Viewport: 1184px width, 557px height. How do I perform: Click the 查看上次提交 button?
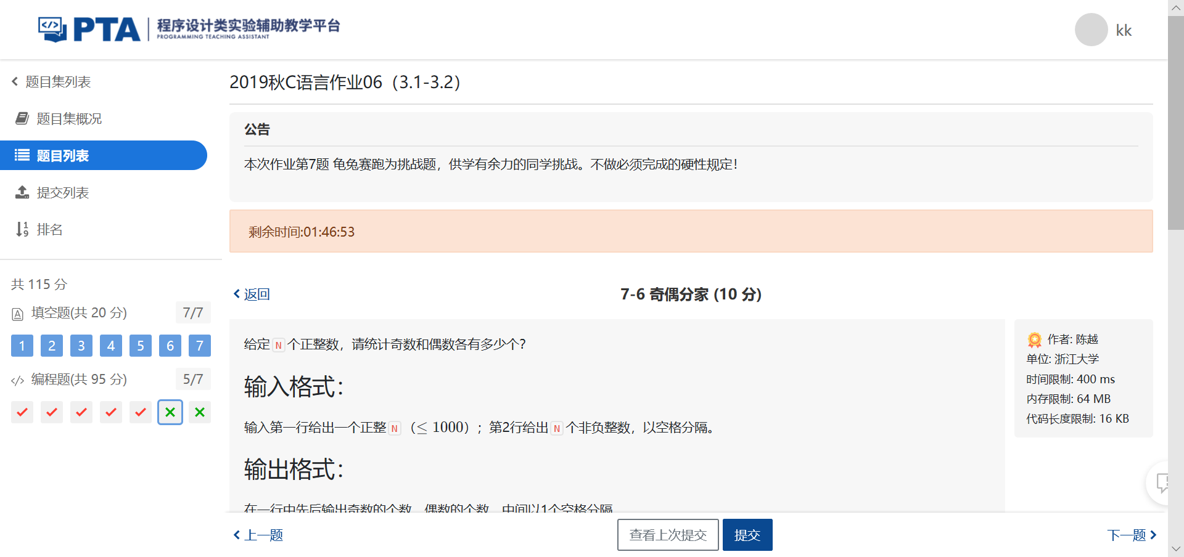668,535
